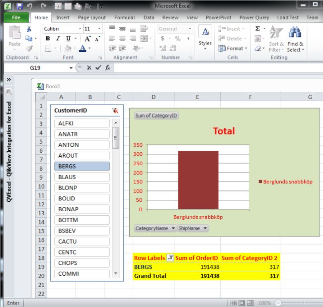Screen dimensions: 323x307
Task: Switch to Page Layout view in status bar
Action: pyautogui.click(x=242, y=303)
